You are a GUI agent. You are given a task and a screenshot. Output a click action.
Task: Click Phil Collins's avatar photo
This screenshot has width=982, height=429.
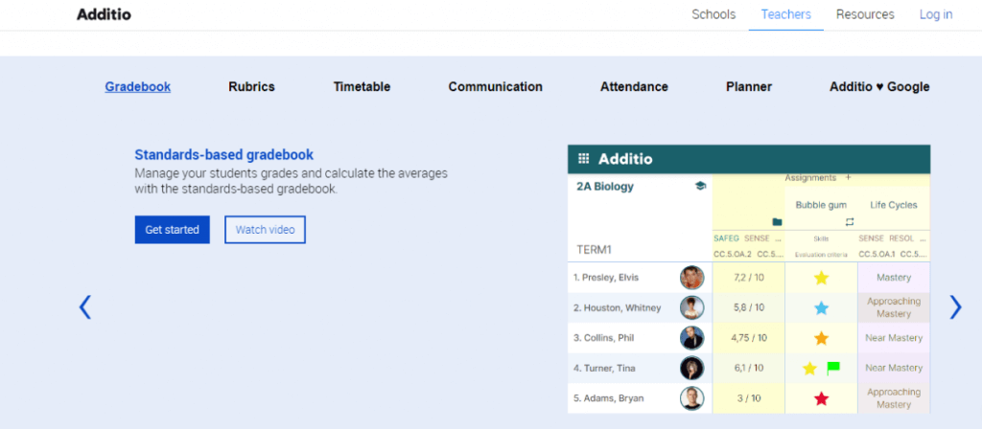[x=692, y=338]
